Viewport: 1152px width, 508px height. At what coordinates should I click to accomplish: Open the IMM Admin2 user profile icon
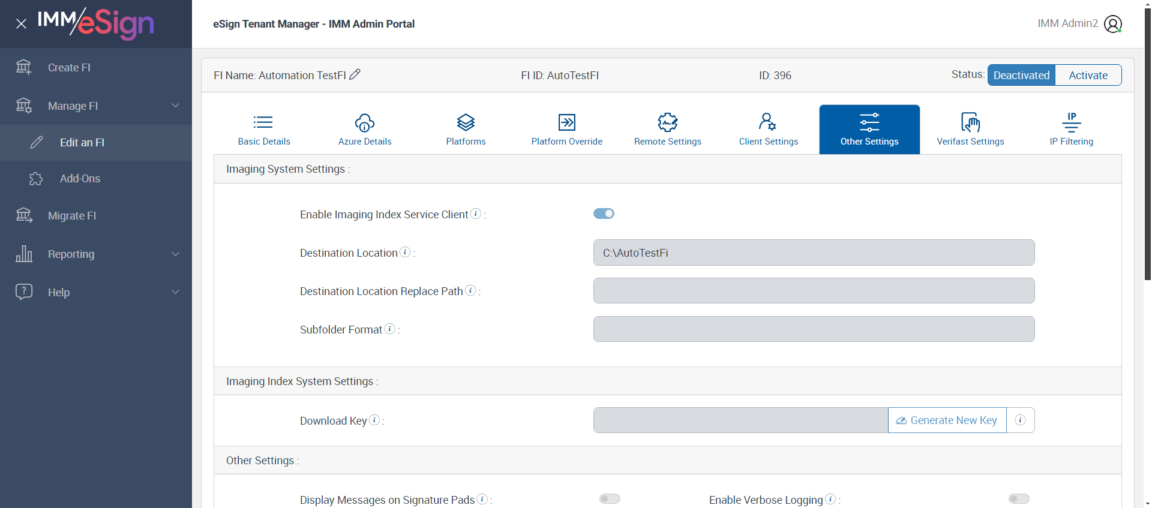[1113, 24]
